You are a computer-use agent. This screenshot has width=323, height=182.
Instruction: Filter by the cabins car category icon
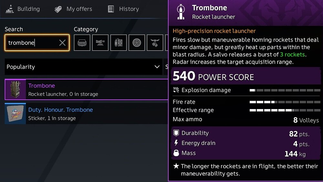click(x=82, y=43)
